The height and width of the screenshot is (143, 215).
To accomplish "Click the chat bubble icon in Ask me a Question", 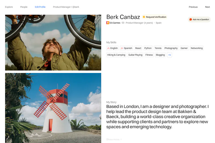I will [191, 19].
